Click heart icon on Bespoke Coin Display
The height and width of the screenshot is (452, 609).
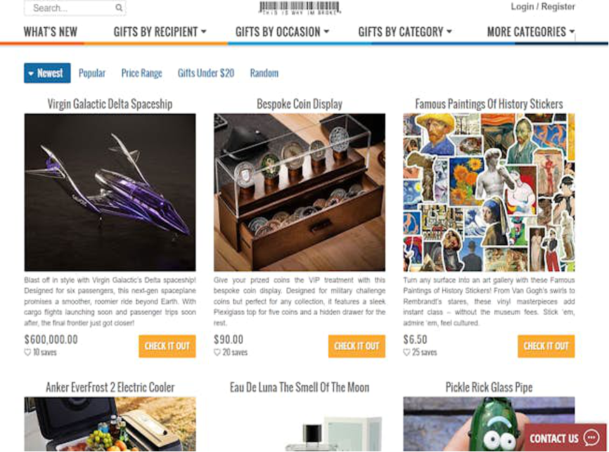(217, 353)
